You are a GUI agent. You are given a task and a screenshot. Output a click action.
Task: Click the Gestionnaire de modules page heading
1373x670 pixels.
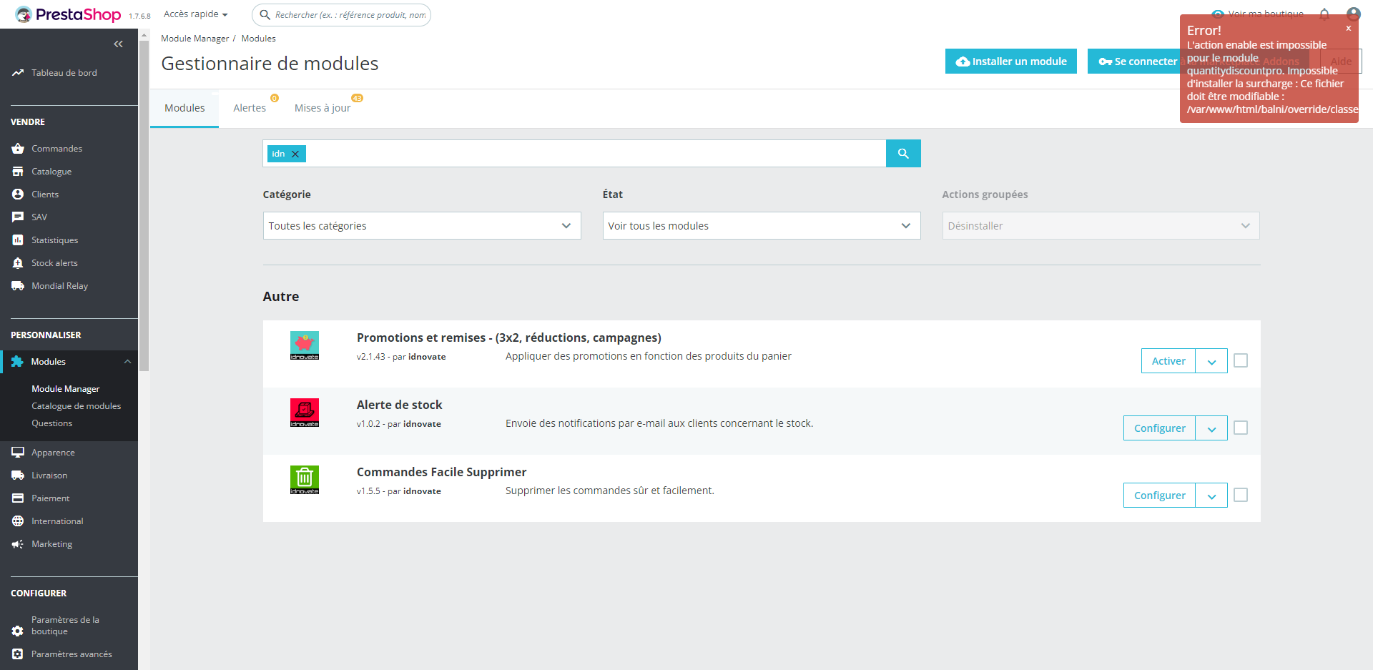click(270, 64)
